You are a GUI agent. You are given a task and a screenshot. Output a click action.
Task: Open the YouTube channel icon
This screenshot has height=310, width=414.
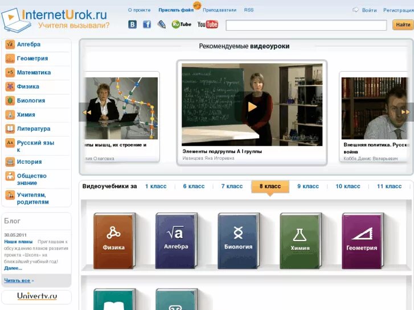coord(208,24)
